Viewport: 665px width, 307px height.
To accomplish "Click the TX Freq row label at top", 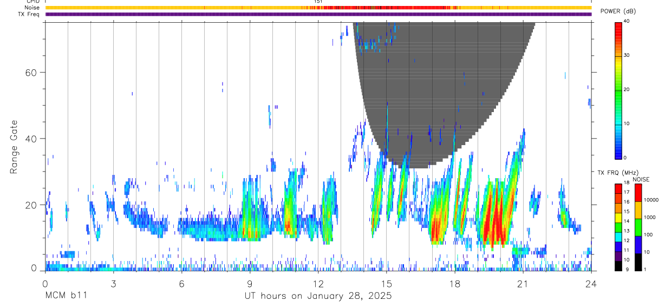I will pos(29,14).
